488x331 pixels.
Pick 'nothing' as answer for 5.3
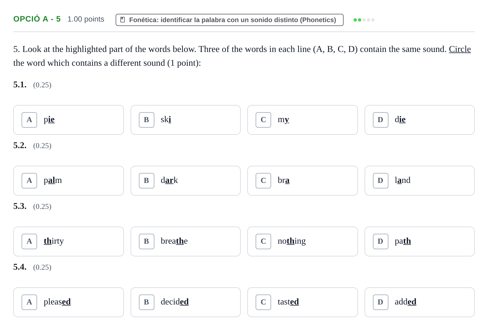303,241
